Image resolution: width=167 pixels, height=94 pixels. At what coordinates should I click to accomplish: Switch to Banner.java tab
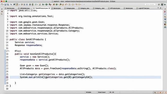click(57, 8)
